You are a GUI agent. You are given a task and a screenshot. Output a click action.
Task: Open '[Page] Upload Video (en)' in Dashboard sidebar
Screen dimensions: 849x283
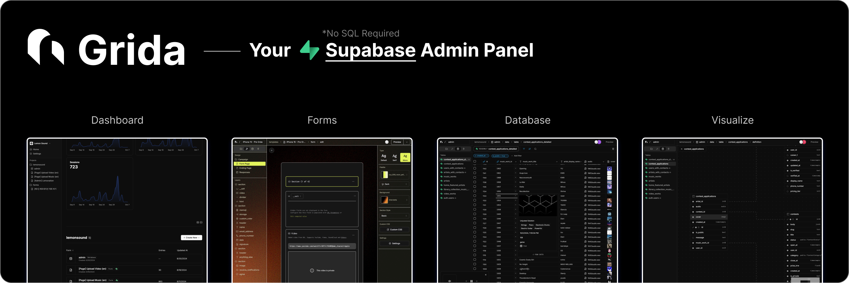tap(45, 173)
